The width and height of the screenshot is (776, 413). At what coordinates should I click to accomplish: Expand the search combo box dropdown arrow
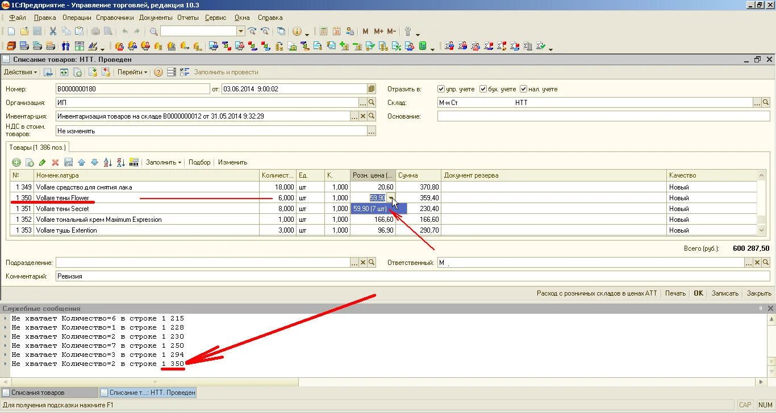tap(241, 31)
